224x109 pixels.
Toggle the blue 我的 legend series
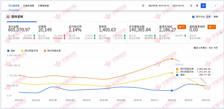coord(11,50)
